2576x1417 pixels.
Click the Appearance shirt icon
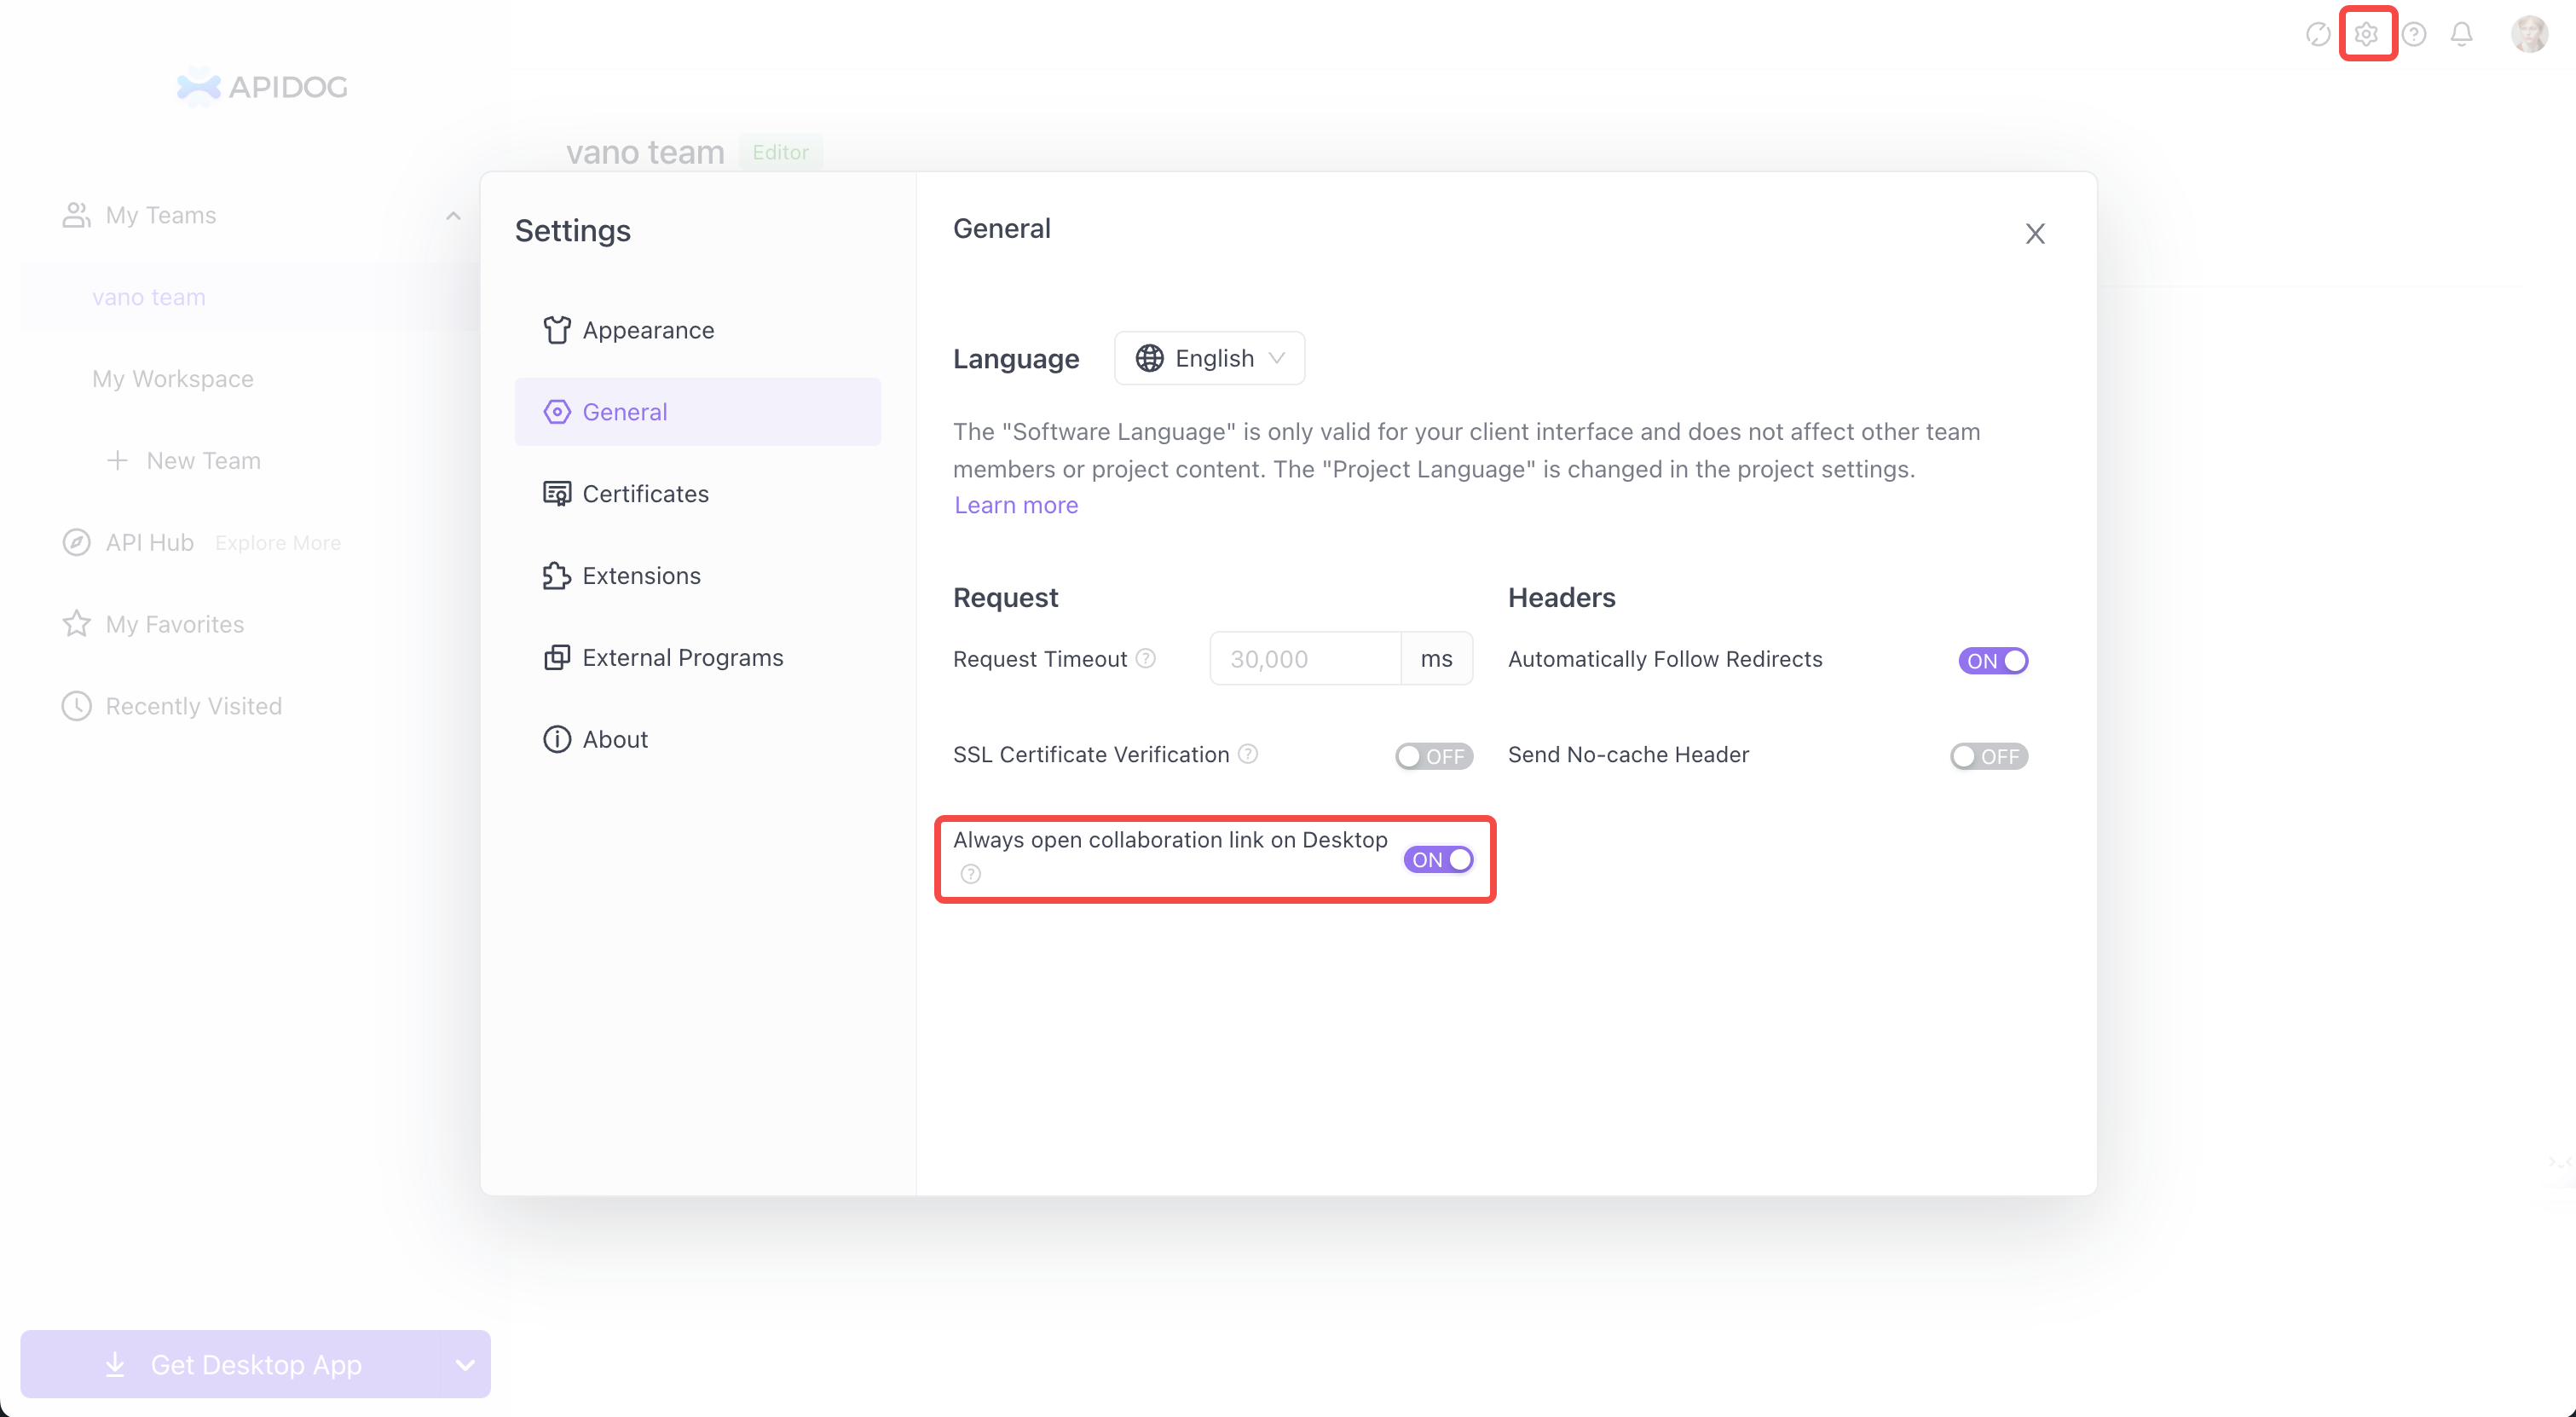click(x=557, y=330)
